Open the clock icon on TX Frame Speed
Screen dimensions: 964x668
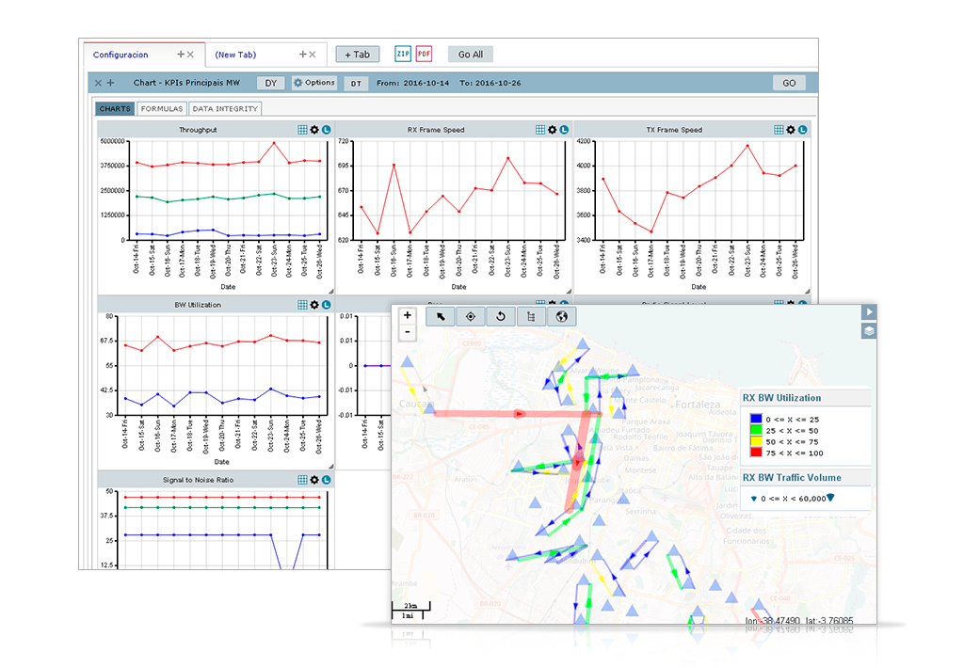803,130
